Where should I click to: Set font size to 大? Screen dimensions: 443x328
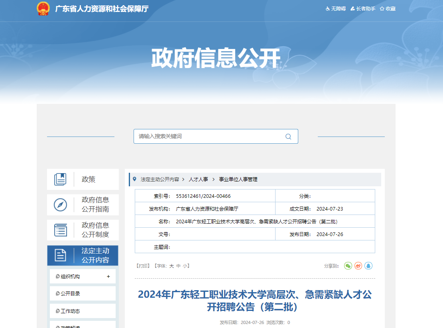pos(171,266)
